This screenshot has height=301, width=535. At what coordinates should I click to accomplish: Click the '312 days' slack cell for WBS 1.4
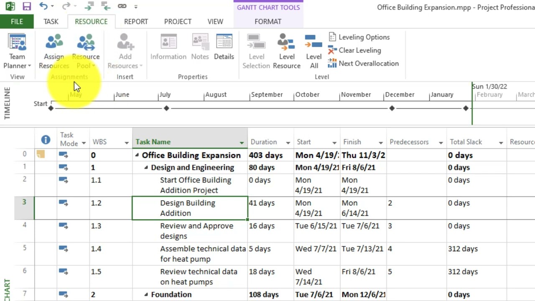[x=476, y=254]
